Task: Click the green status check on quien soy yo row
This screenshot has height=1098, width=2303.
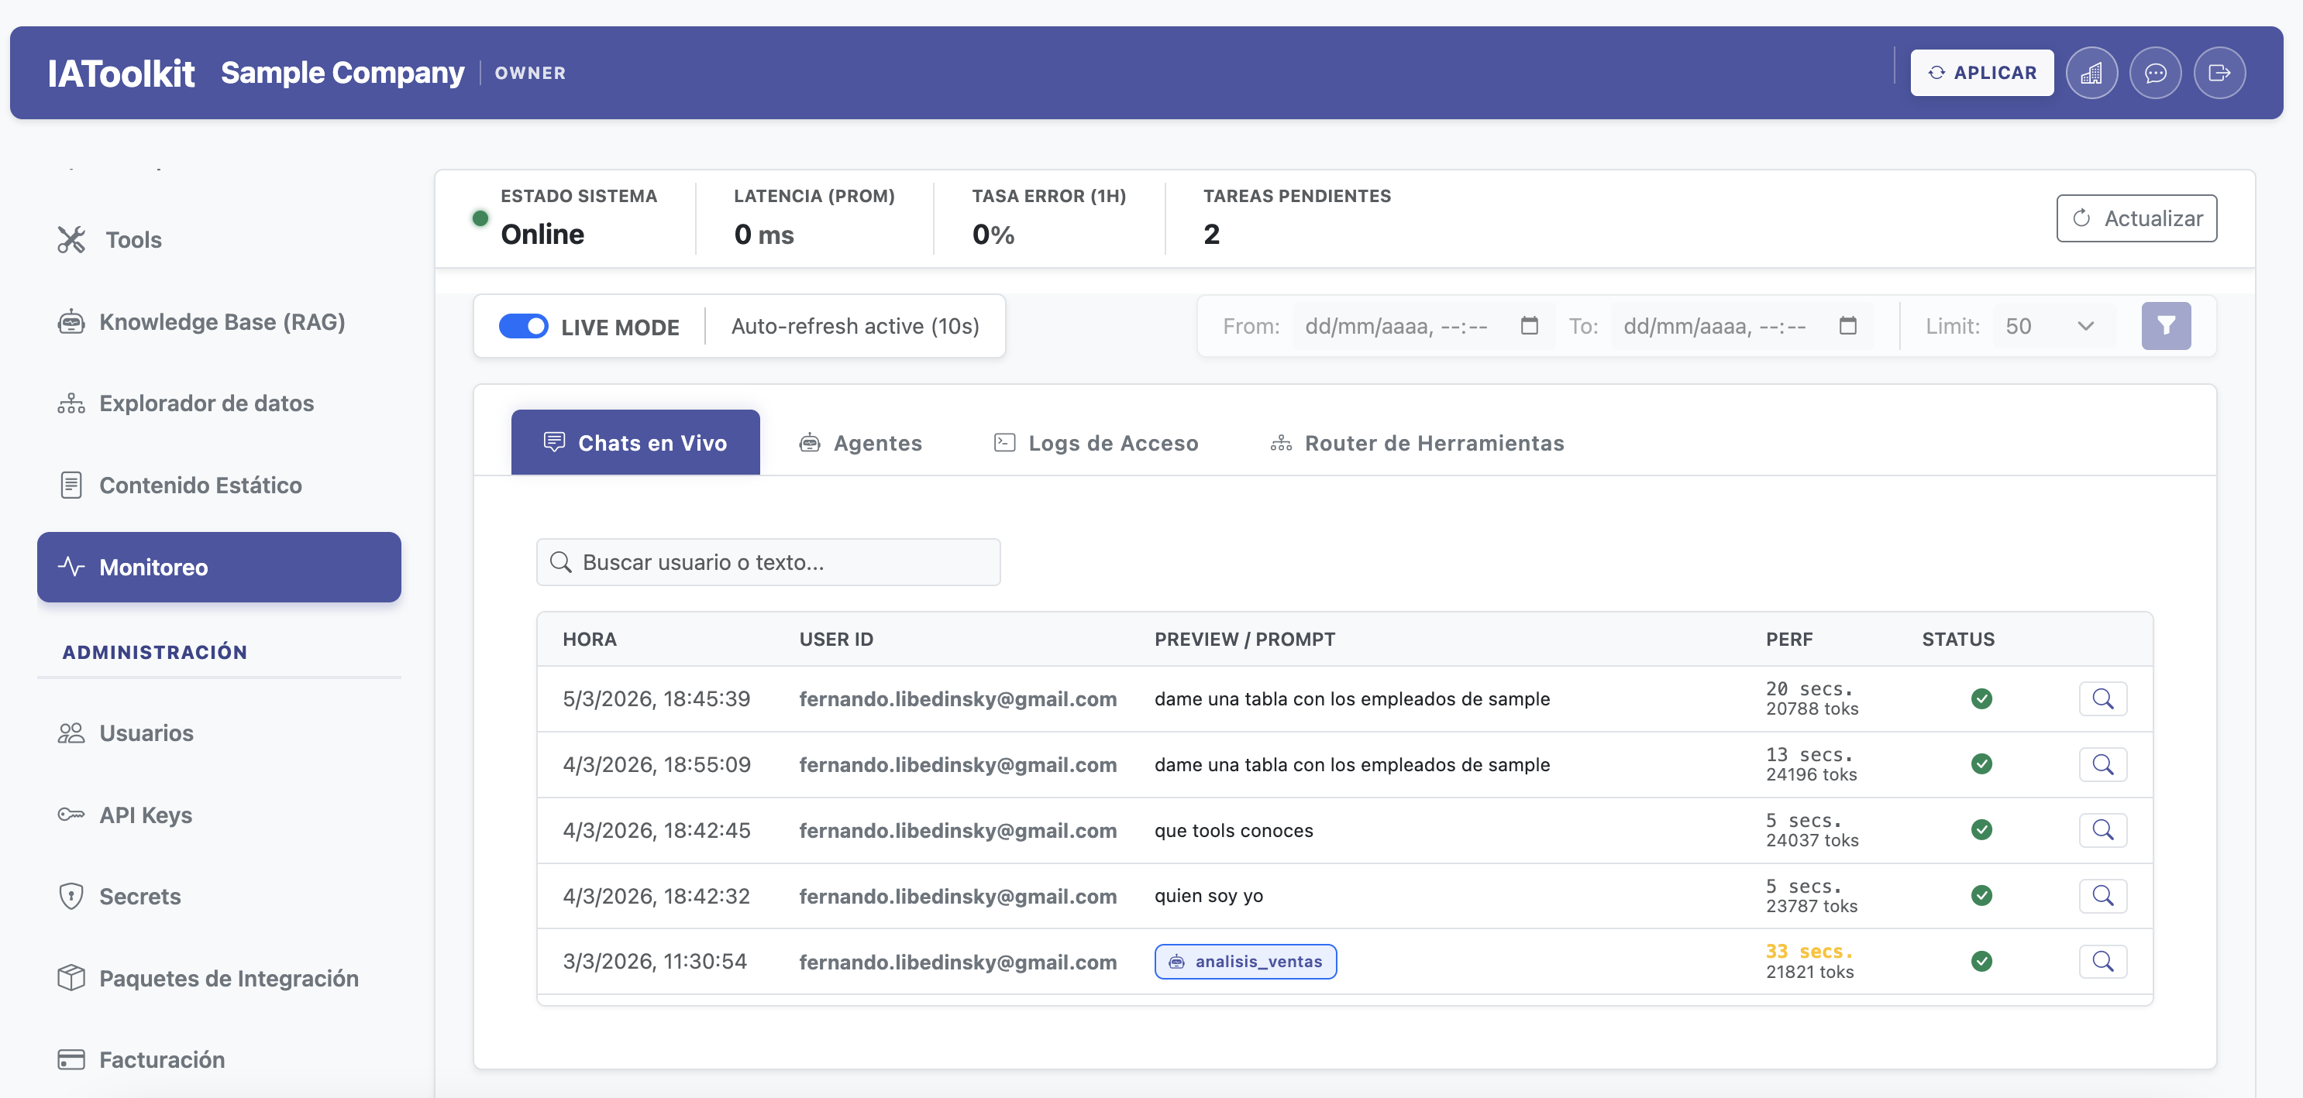Action: 1982,895
